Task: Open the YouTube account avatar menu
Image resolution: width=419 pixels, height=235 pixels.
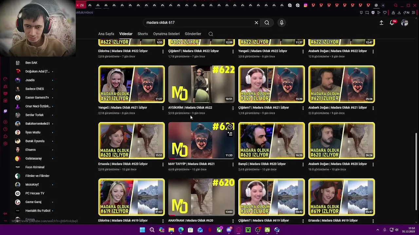Action: coord(405,23)
